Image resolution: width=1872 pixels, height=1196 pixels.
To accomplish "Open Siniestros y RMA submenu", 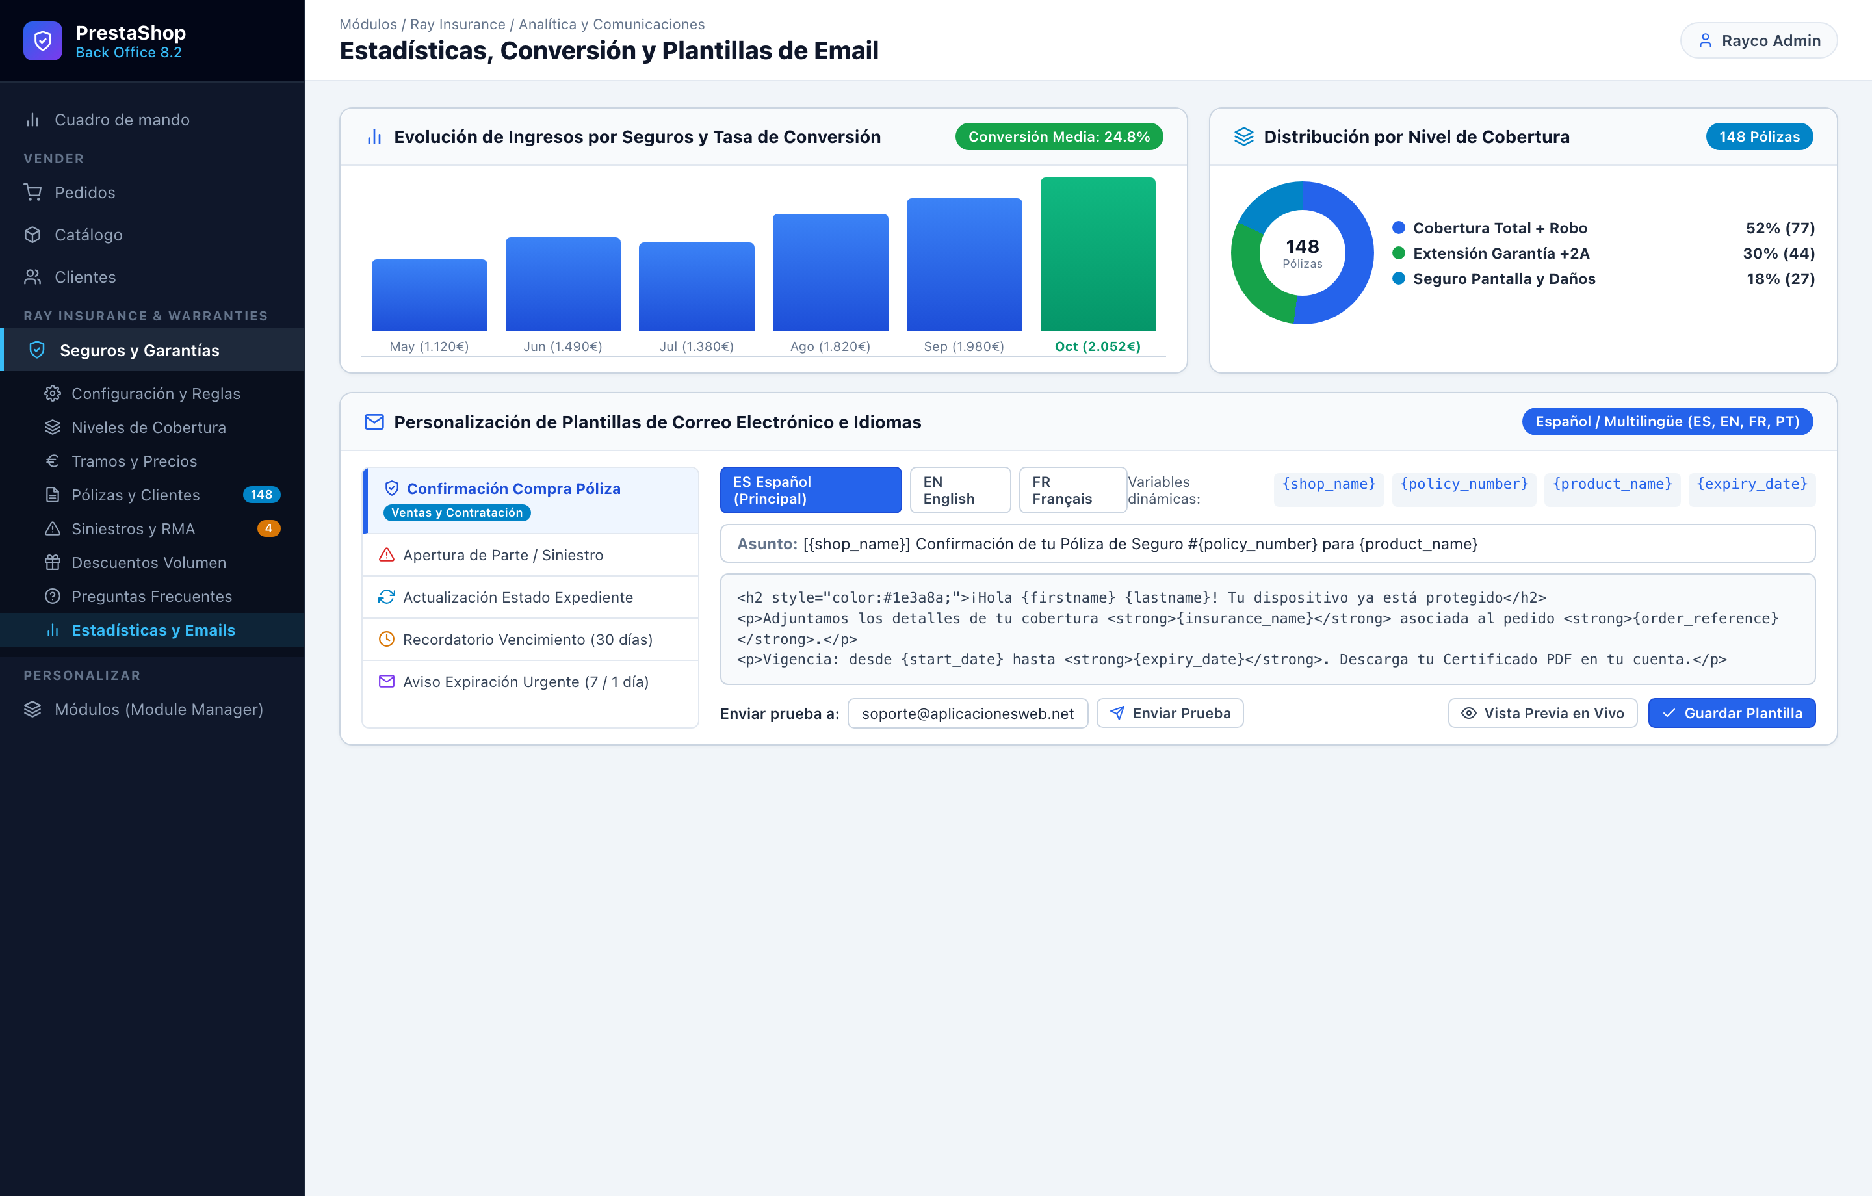I will (x=152, y=529).
